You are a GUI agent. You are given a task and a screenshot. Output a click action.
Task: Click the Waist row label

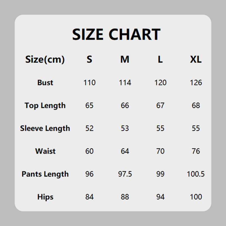(x=45, y=151)
